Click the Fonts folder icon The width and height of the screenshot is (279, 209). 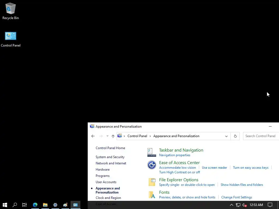152,195
